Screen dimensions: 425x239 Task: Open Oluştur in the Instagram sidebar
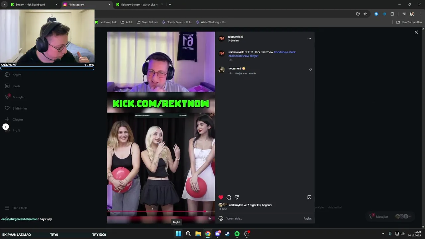click(x=14, y=119)
